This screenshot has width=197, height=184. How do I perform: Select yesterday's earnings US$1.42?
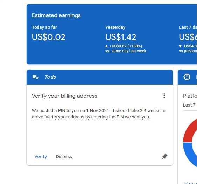pos(121,37)
